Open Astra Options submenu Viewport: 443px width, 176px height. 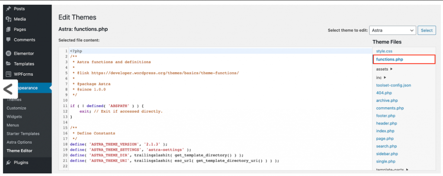pos(19,142)
